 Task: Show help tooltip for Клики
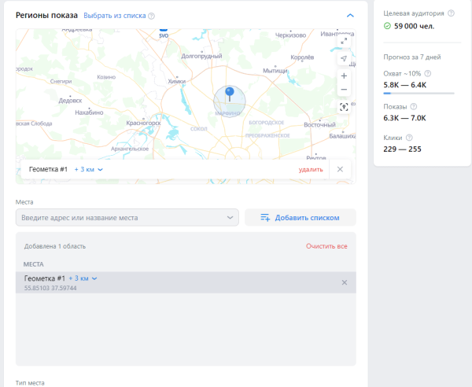tap(409, 138)
